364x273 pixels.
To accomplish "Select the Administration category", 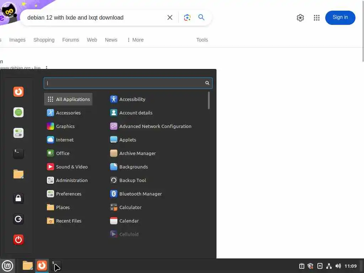I will pyautogui.click(x=67, y=180).
